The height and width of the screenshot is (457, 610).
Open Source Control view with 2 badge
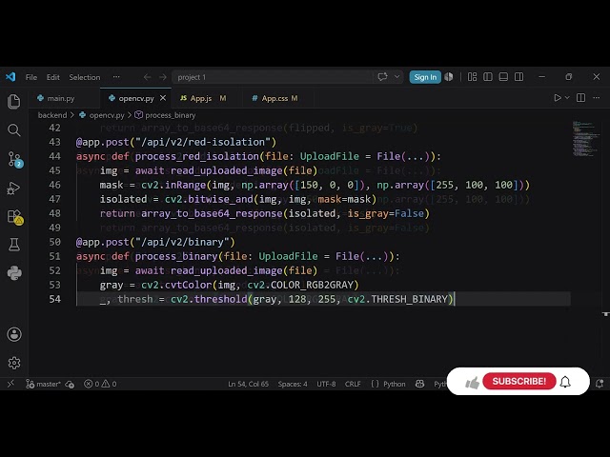pyautogui.click(x=15, y=159)
